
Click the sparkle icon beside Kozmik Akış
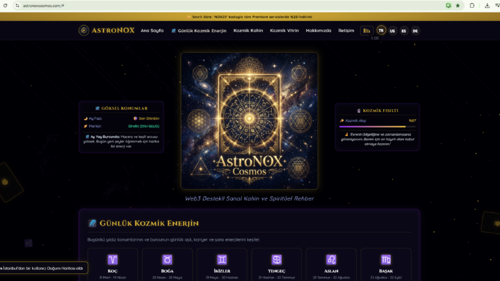coord(342,120)
